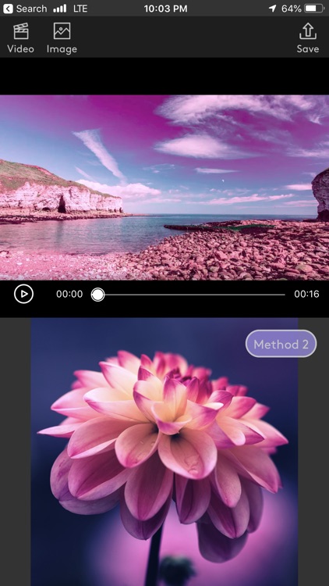Open the Image picker icon
The height and width of the screenshot is (586, 329).
(x=62, y=31)
